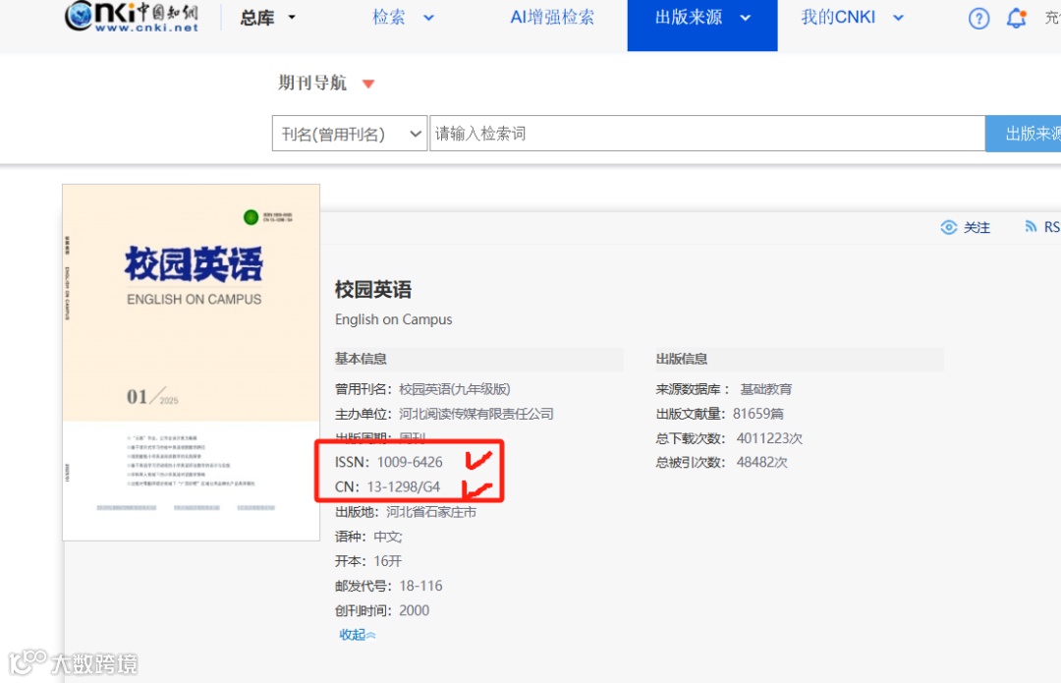Open the 检索 menu item
Viewport: 1061px width, 683px height.
click(x=388, y=18)
